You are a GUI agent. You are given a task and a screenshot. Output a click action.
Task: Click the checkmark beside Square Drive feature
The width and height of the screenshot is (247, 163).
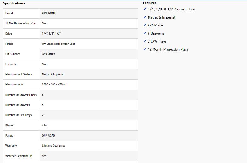pyautogui.click(x=145, y=9)
